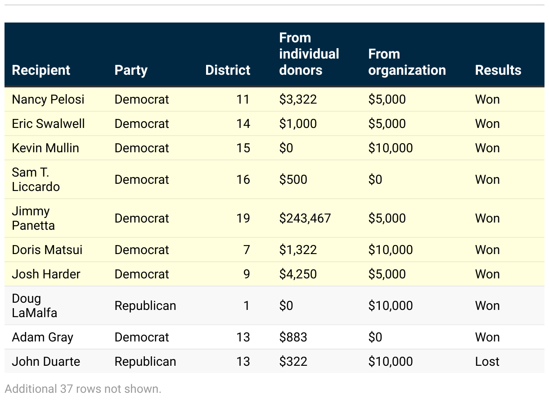Select the Nancy Pelosi recipient cell
549x400 pixels.
coord(48,100)
